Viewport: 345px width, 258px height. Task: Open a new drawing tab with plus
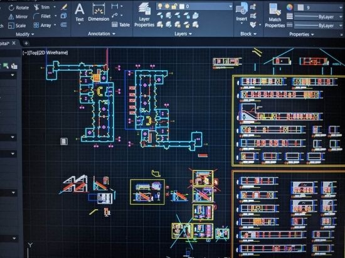(26, 43)
